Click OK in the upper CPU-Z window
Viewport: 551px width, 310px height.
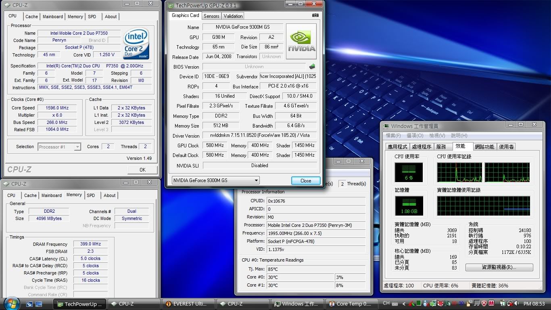click(142, 170)
